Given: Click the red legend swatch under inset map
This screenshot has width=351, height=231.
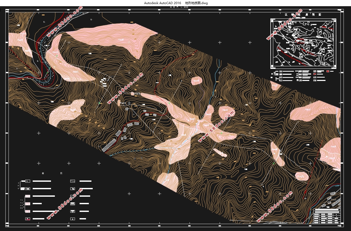Looking at the screenshot, I should (328, 71).
